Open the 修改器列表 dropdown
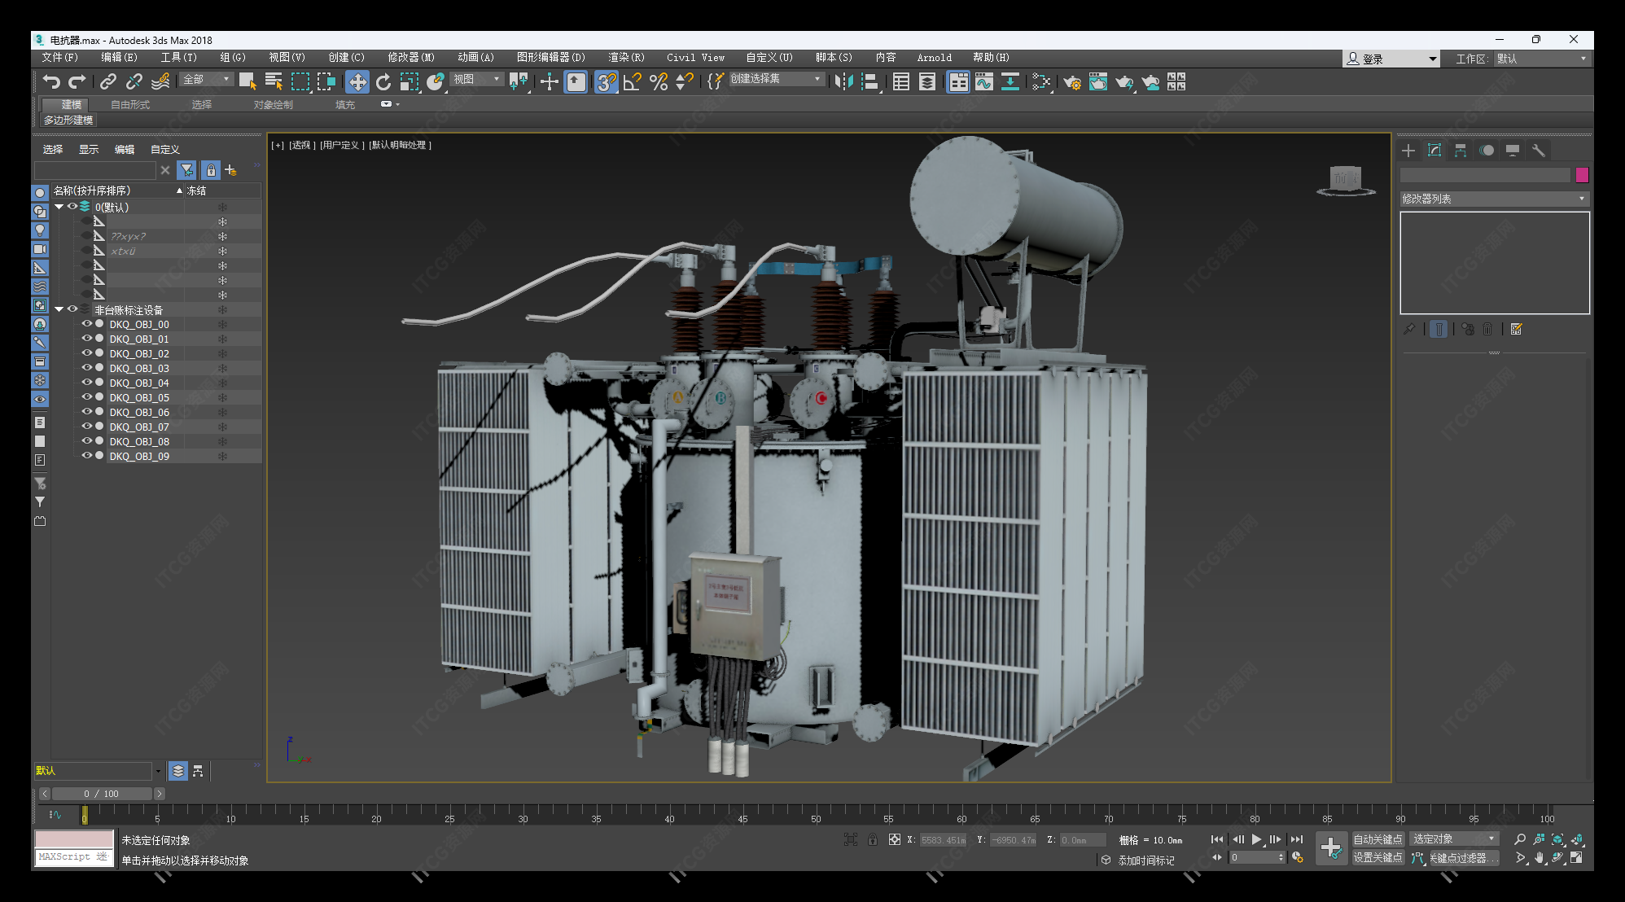 (1494, 199)
